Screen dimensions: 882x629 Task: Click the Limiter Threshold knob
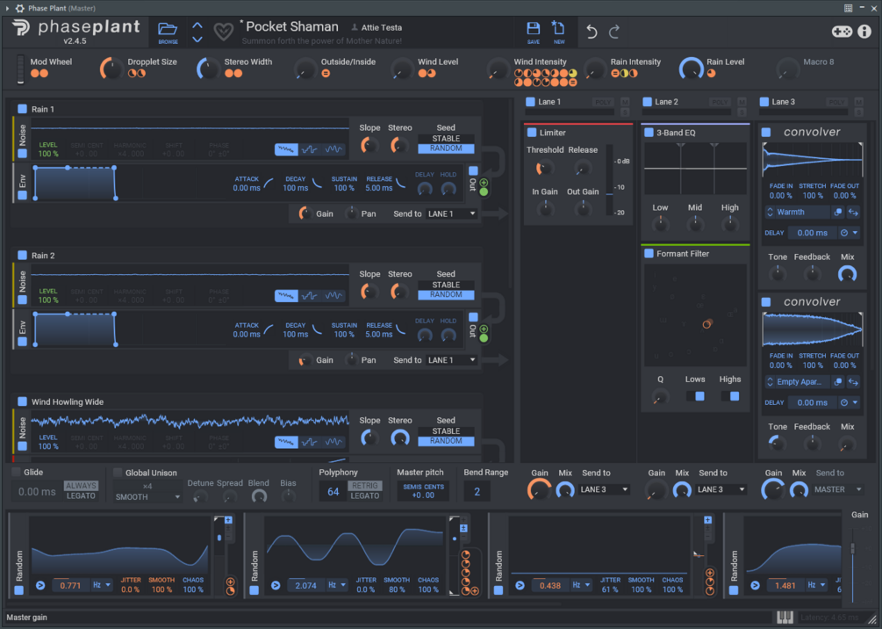coord(543,168)
